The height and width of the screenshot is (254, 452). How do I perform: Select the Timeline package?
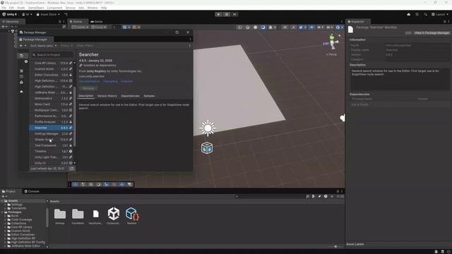pyautogui.click(x=51, y=151)
